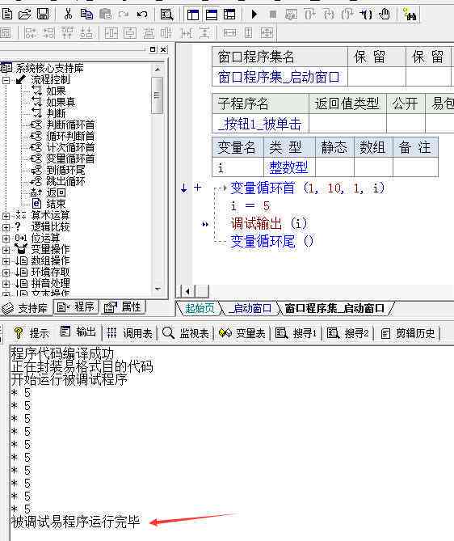Toggle the left work-panel layout button
Screen dimensions: 454x541
(x=193, y=15)
